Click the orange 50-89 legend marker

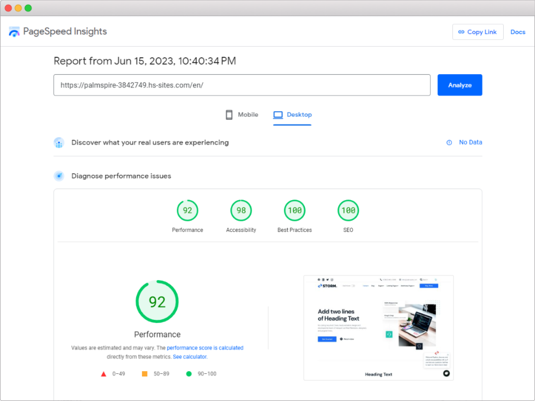[145, 374]
